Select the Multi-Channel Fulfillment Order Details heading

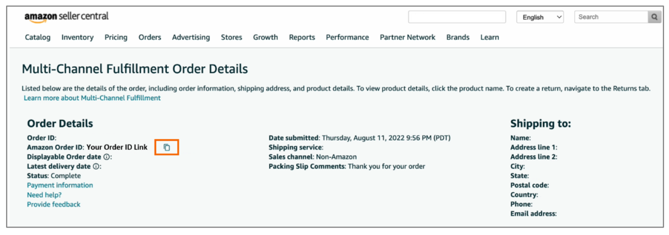pos(135,69)
